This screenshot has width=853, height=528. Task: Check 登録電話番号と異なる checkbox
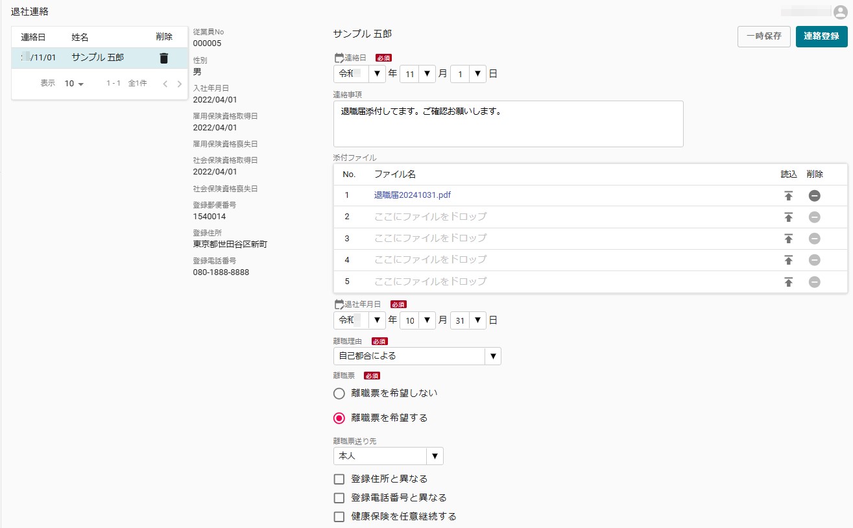339,498
